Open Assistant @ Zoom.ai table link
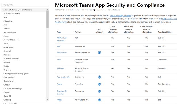 pyautogui.click(x=62, y=92)
